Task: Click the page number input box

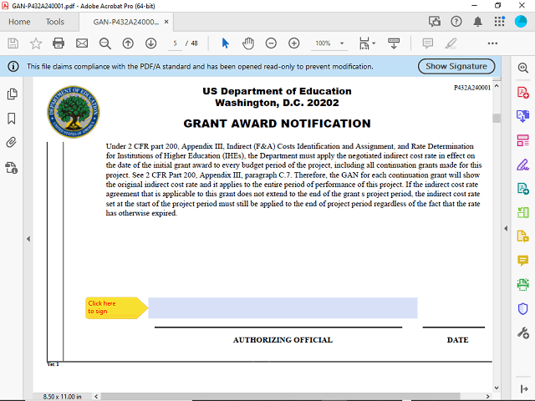Action: [x=176, y=43]
